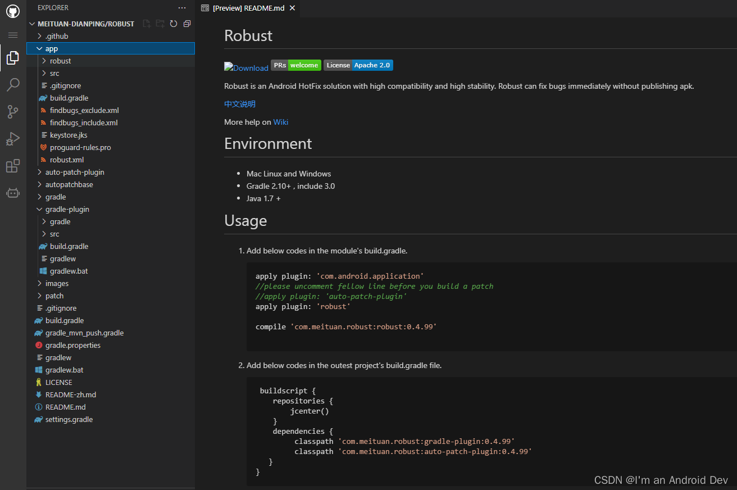
Task: Click icon of proguard-rules.pro
Action: click(44, 147)
